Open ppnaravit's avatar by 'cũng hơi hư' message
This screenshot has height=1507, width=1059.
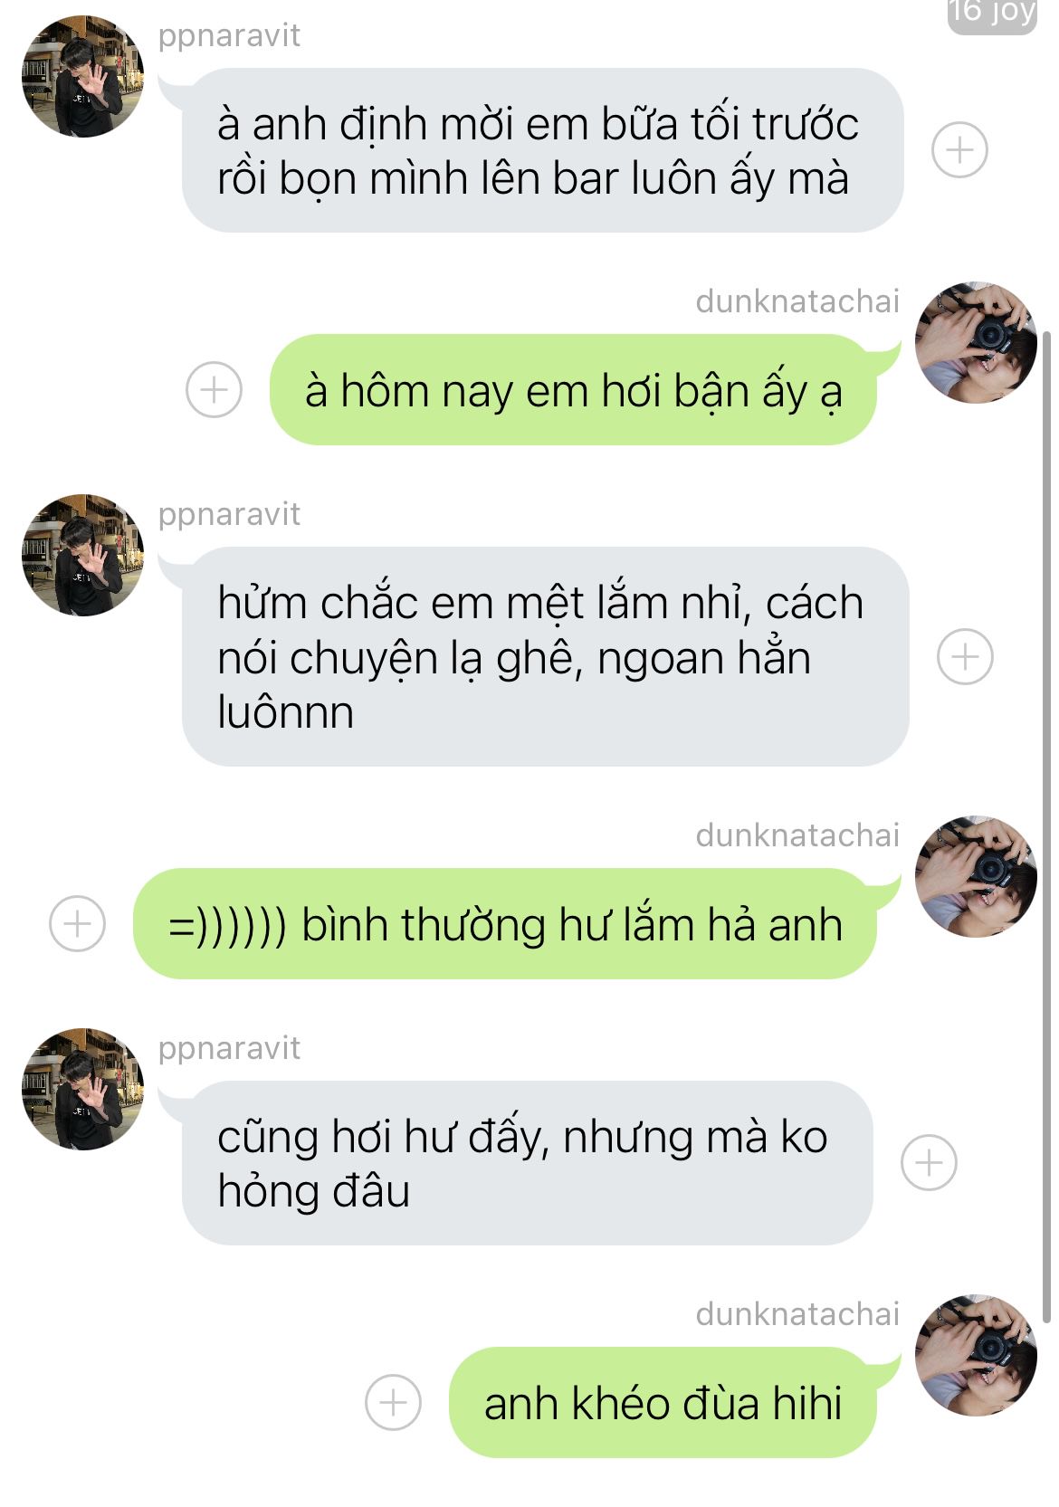[x=83, y=1089]
